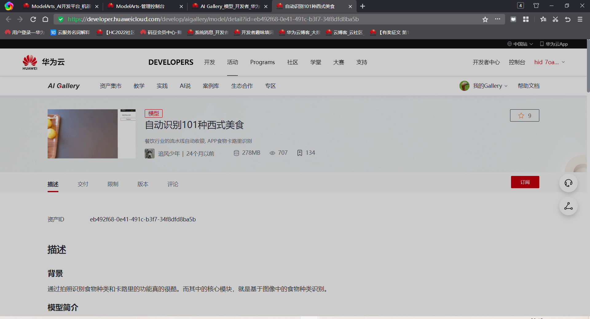Select the 评论 tab
Image resolution: width=590 pixels, height=319 pixels.
point(173,184)
